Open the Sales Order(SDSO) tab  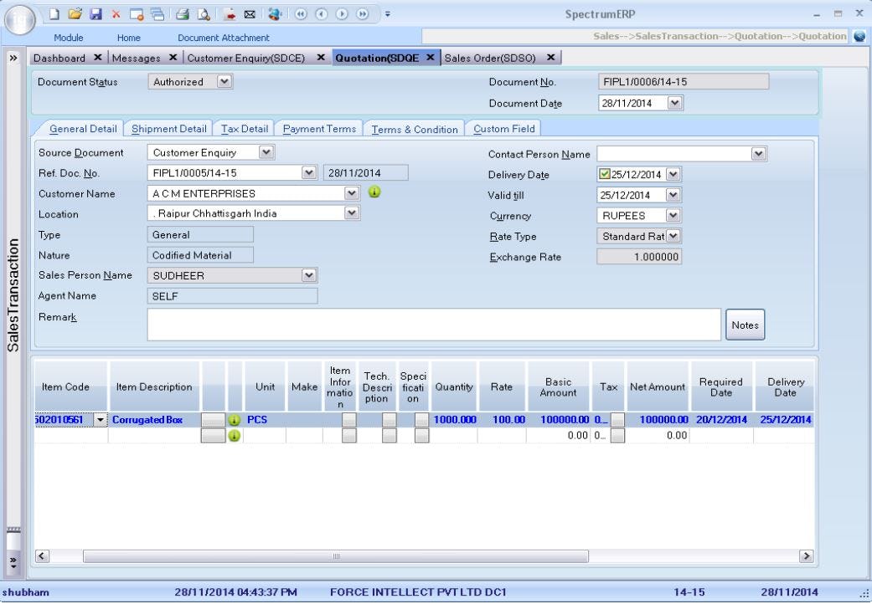click(x=491, y=57)
